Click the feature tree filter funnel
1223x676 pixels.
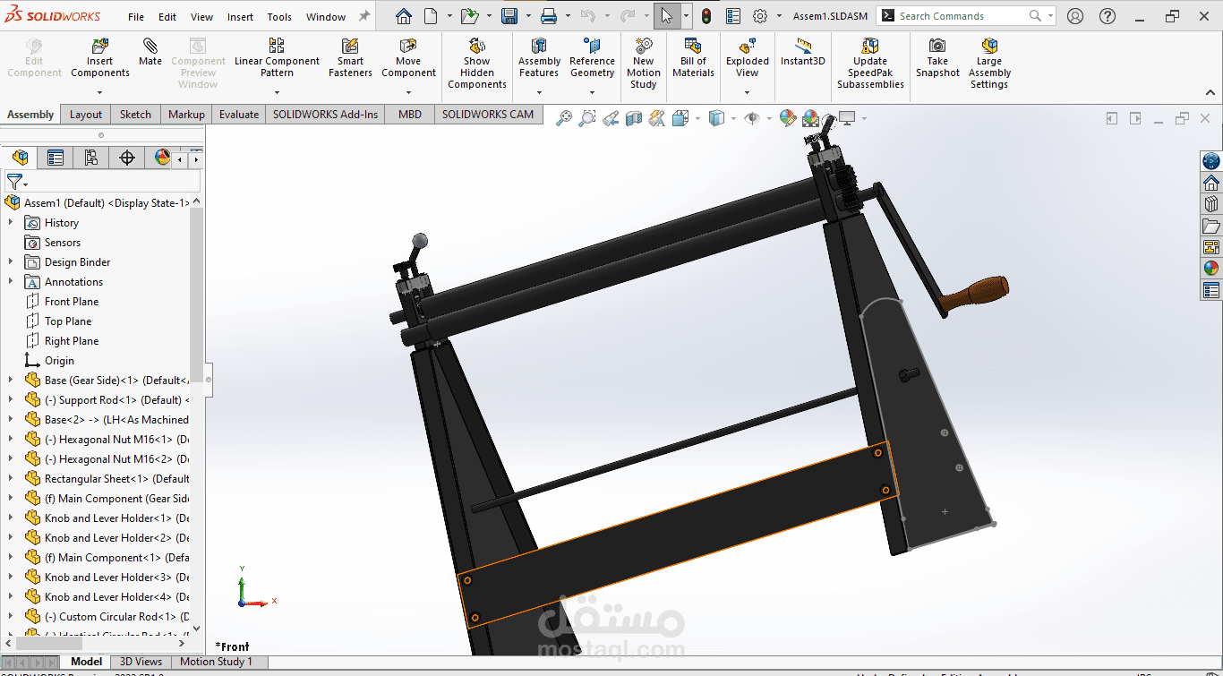(x=13, y=182)
